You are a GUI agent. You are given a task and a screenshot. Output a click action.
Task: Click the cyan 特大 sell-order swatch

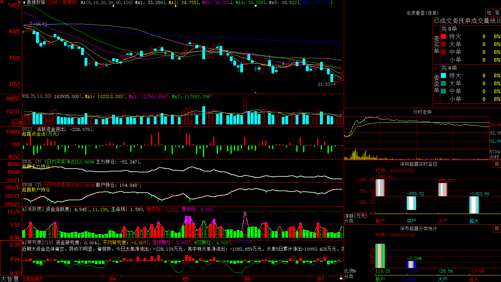coord(443,76)
